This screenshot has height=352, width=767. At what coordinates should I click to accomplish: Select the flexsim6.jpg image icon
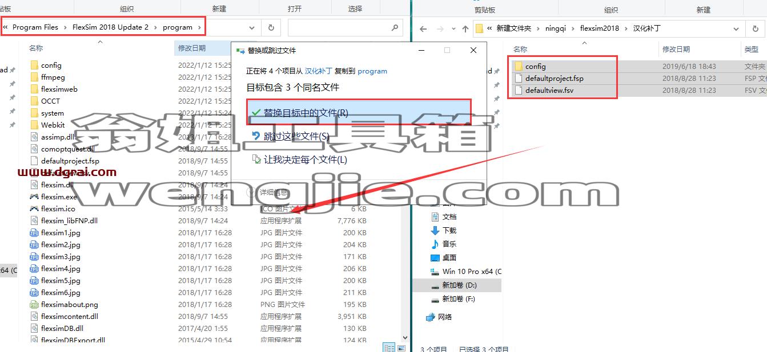pyautogui.click(x=34, y=292)
